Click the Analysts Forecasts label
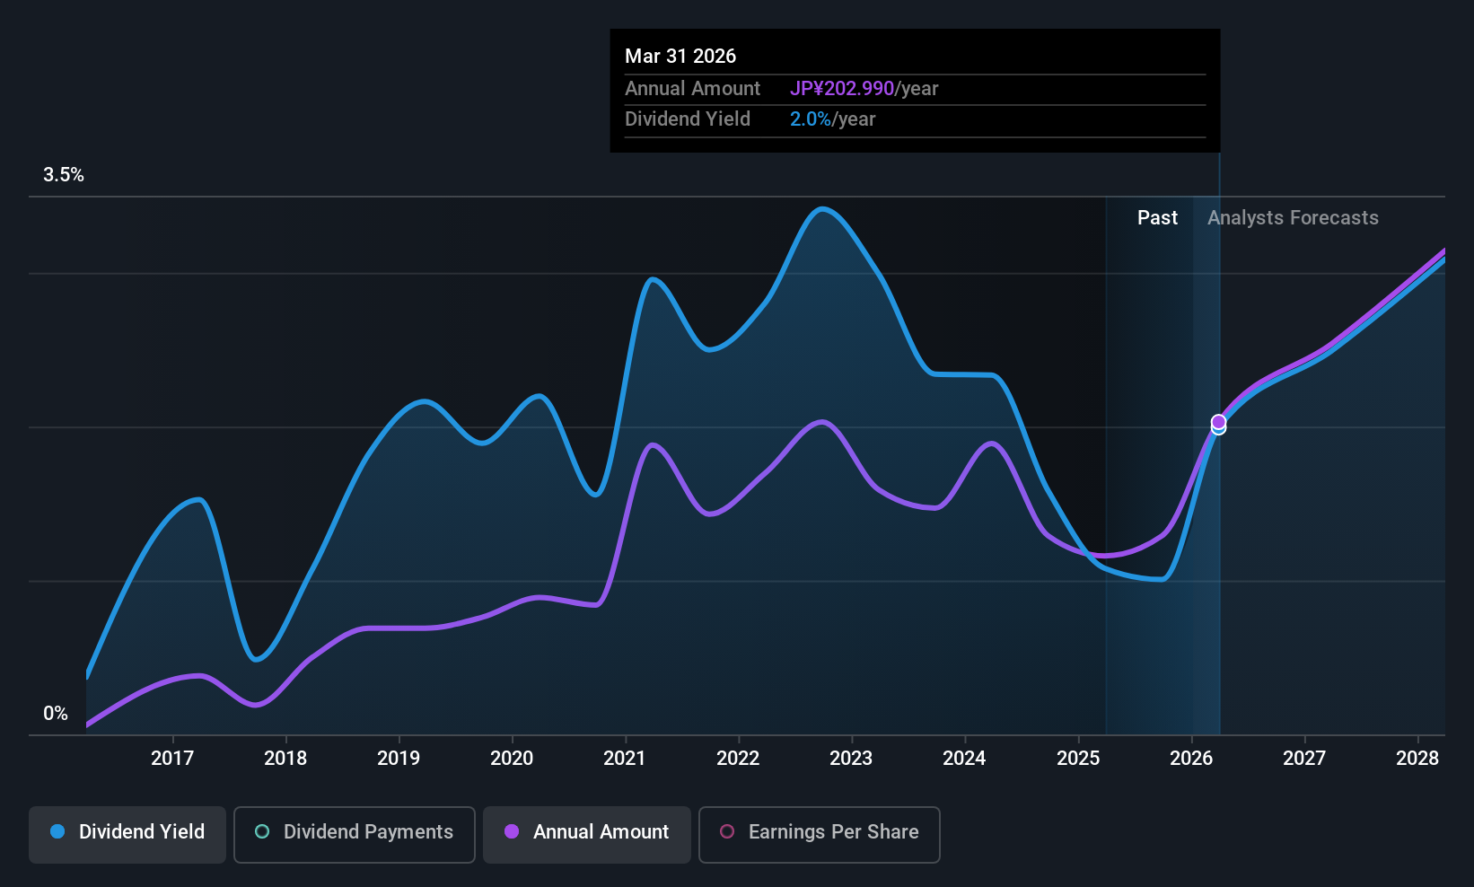Screen dimensions: 1474x887 (1293, 218)
